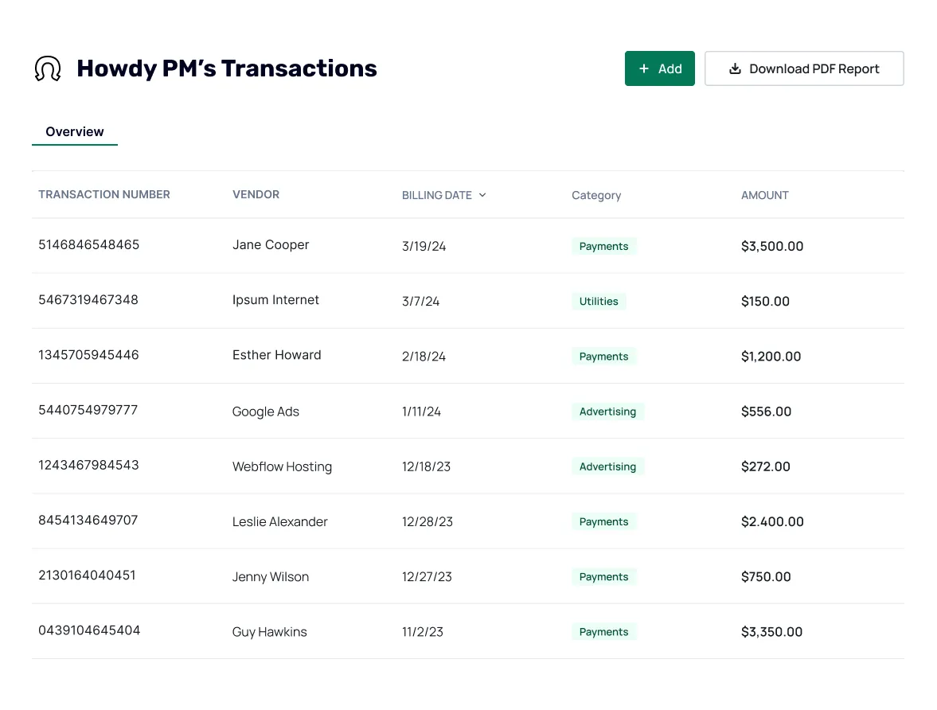This screenshot has width=937, height=710.
Task: Click the Download PDF Report button
Action: (x=804, y=68)
